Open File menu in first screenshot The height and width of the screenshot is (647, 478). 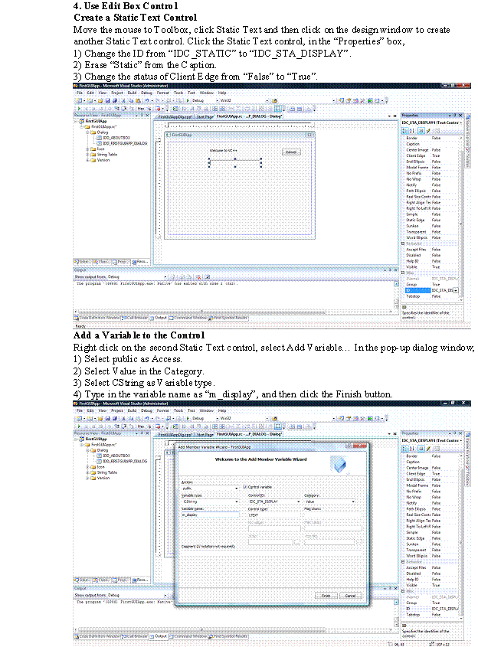(x=80, y=93)
